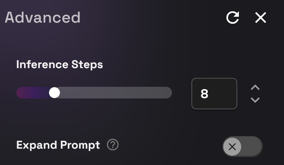The image size is (284, 165).
Task: Enable the Expand Prompt toggle switch
Action: coord(242,147)
